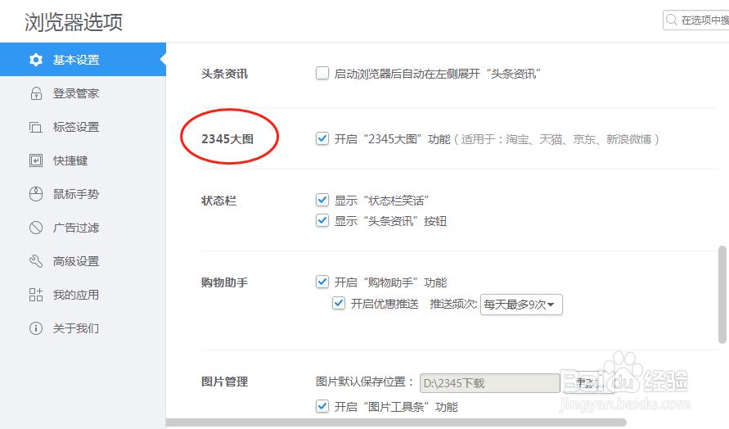Click the 图片默认保存位置 path field

[489, 383]
